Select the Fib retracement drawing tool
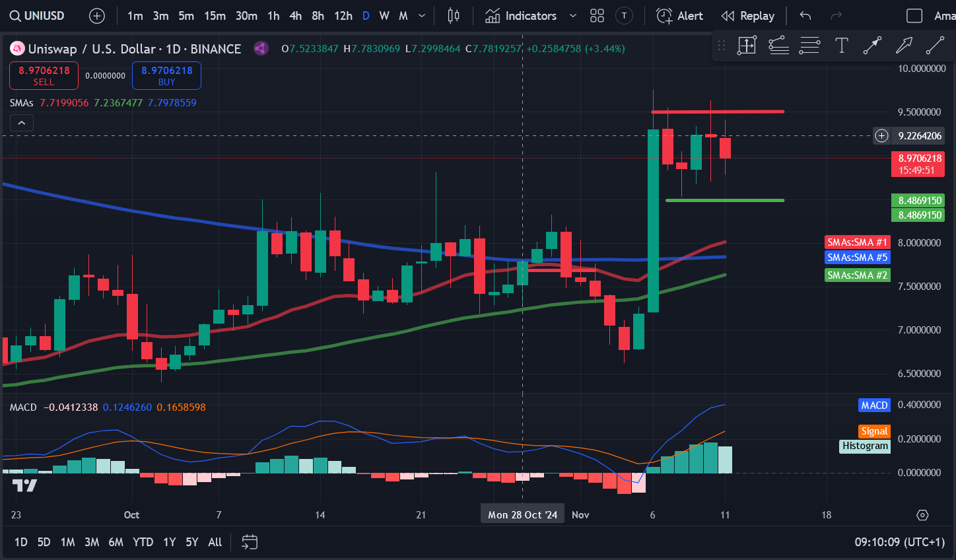Image resolution: width=956 pixels, height=560 pixels. 778,46
